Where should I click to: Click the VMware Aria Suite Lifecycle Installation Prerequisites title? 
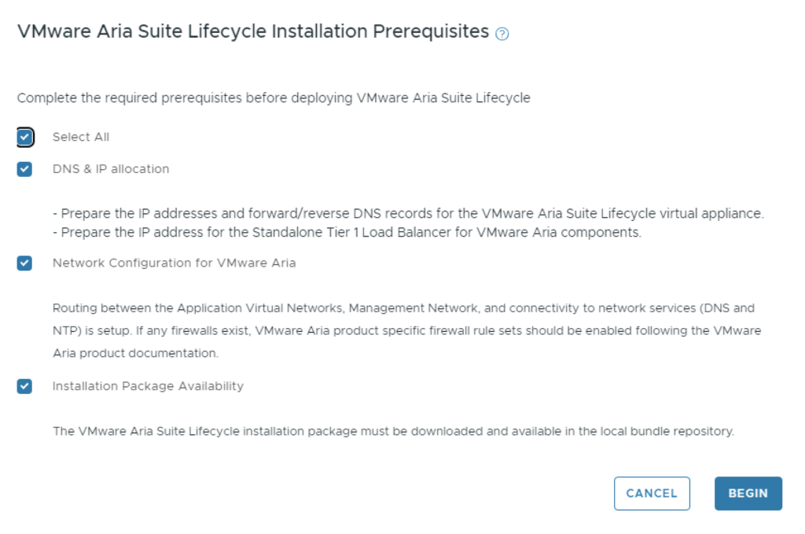(x=253, y=31)
